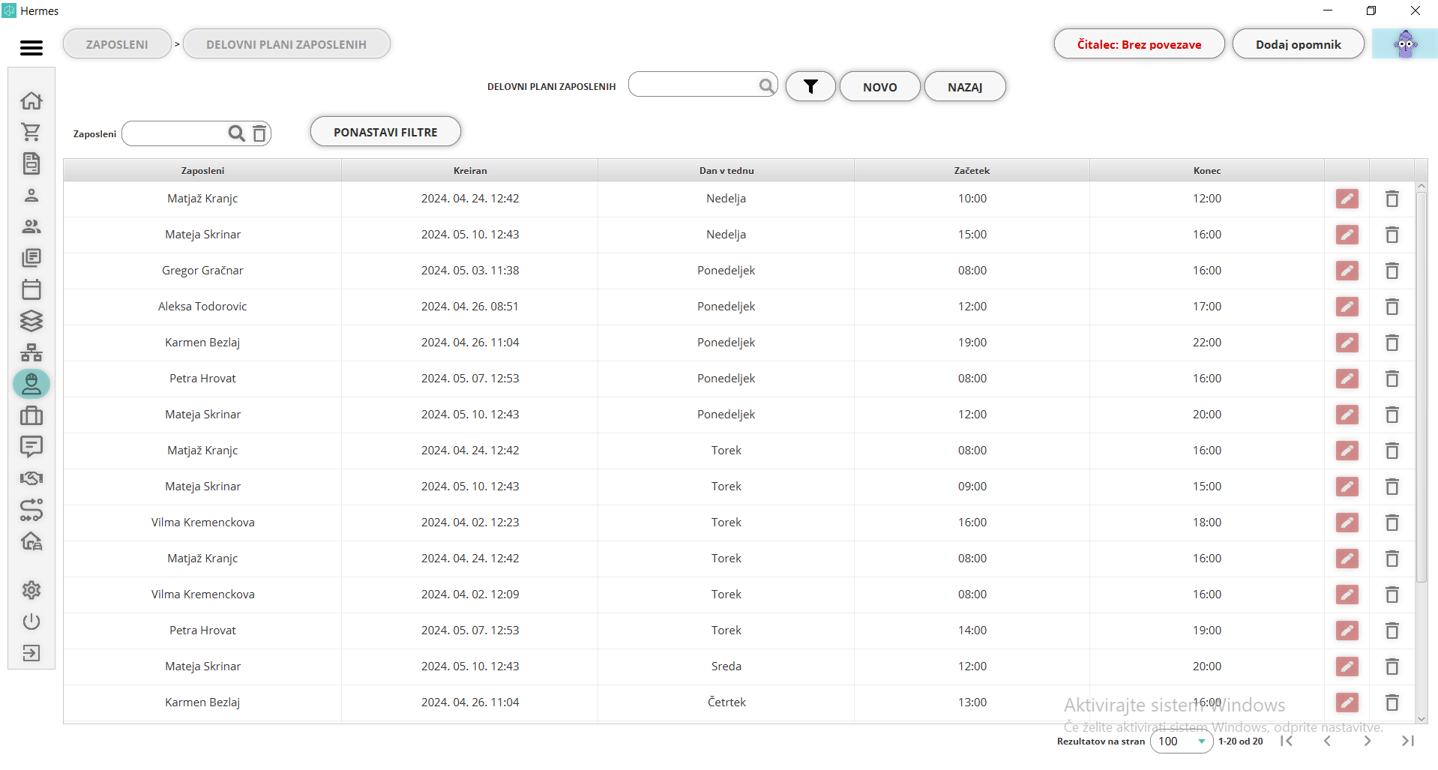1438x770 pixels.
Task: Edit Mateja Skrinar Sreda row
Action: (x=1347, y=667)
